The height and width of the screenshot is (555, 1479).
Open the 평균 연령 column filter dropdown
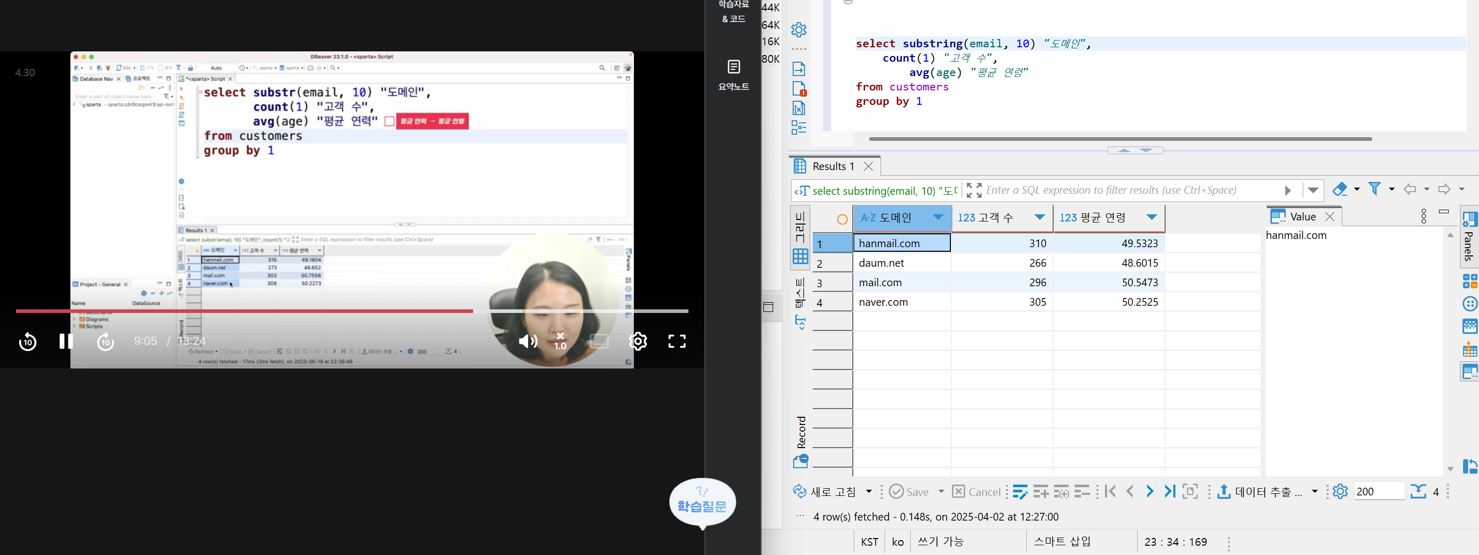(x=1152, y=217)
